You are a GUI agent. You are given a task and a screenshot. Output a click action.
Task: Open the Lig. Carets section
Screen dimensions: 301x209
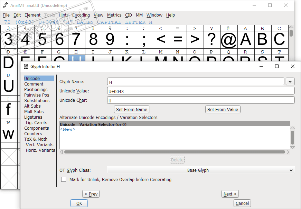37,122
